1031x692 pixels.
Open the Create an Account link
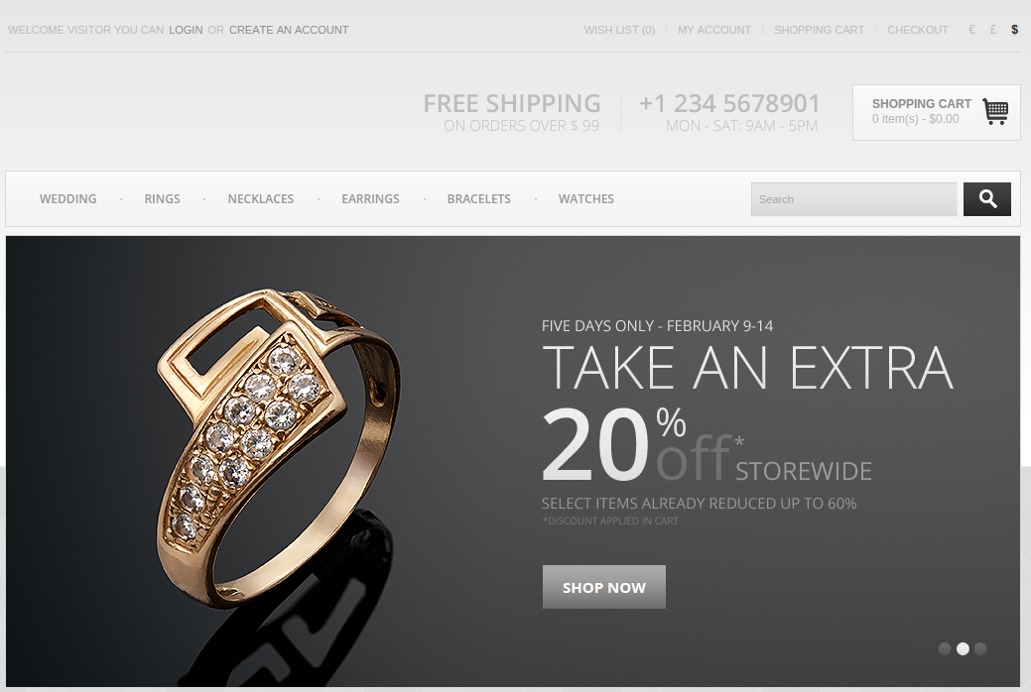(289, 30)
